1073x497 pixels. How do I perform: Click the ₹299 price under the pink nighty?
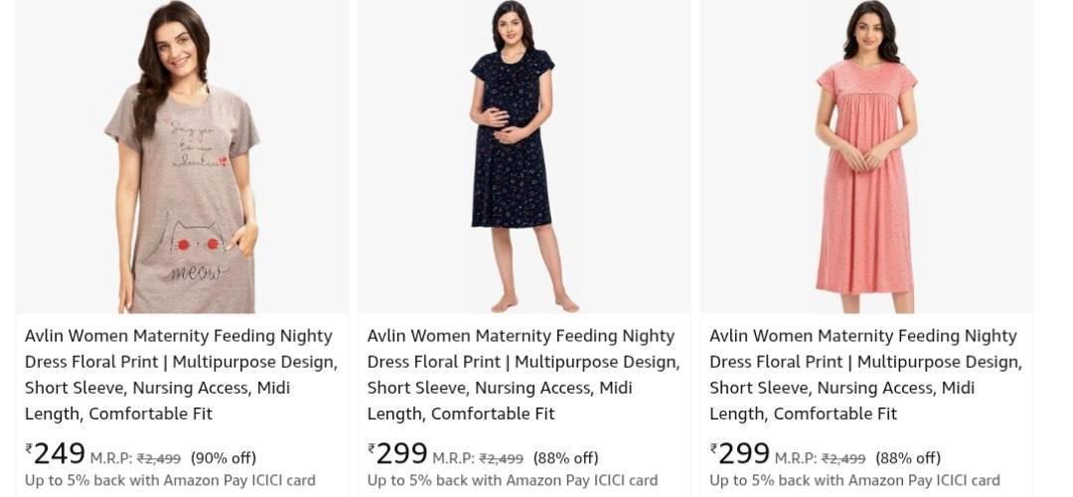(740, 454)
